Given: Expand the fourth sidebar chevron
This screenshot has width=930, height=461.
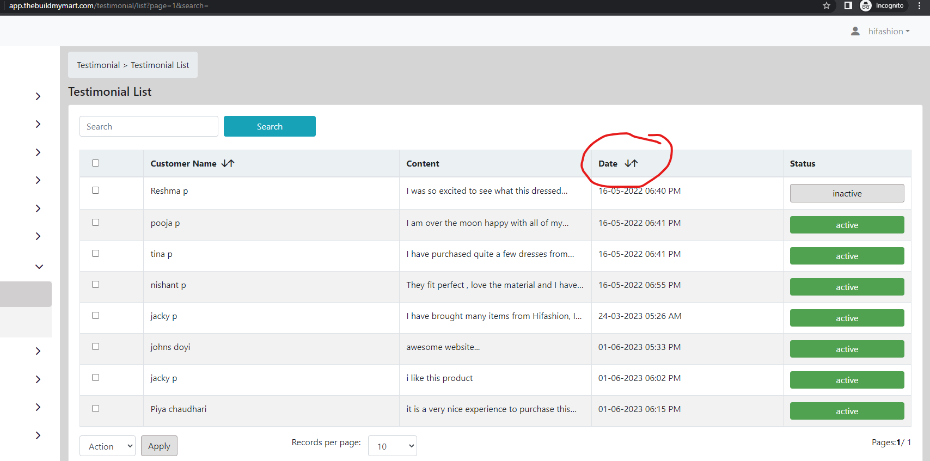Looking at the screenshot, I should pyautogui.click(x=38, y=180).
